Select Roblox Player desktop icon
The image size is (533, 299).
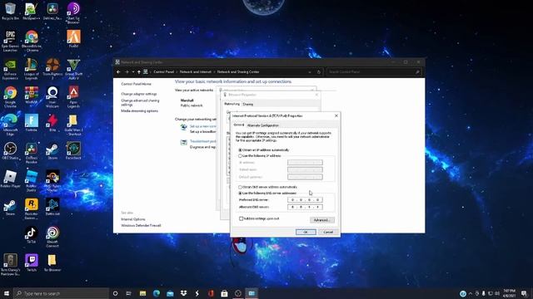click(x=10, y=179)
